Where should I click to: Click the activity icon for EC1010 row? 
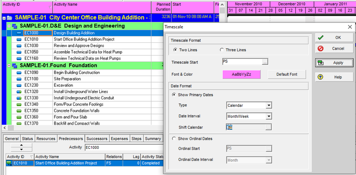pos(19,39)
